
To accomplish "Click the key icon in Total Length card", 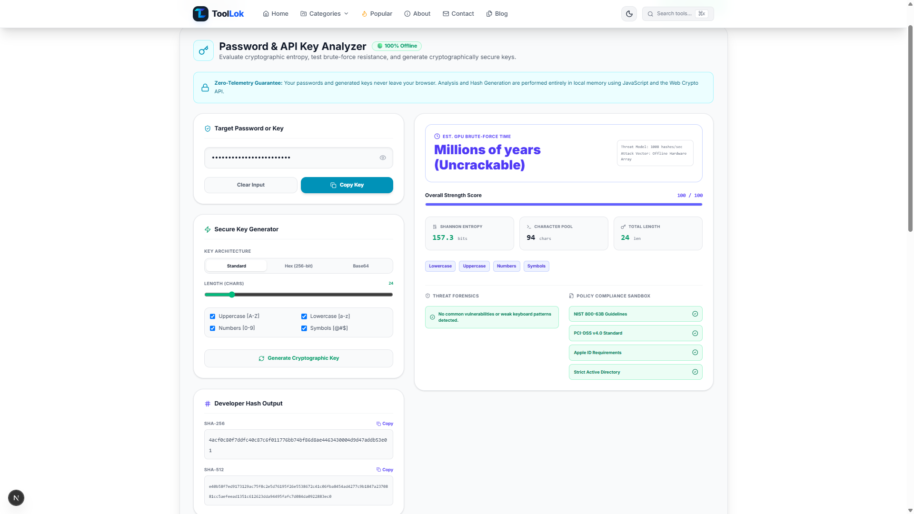I will pyautogui.click(x=623, y=227).
